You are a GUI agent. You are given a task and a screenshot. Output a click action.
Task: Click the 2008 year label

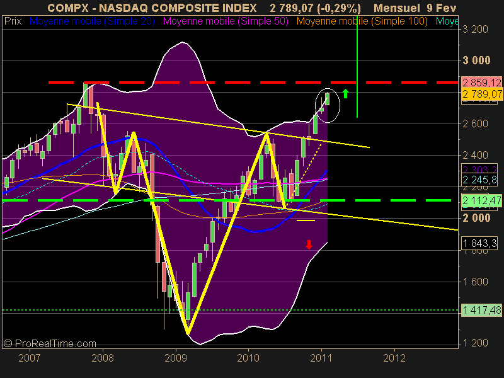pos(103,358)
